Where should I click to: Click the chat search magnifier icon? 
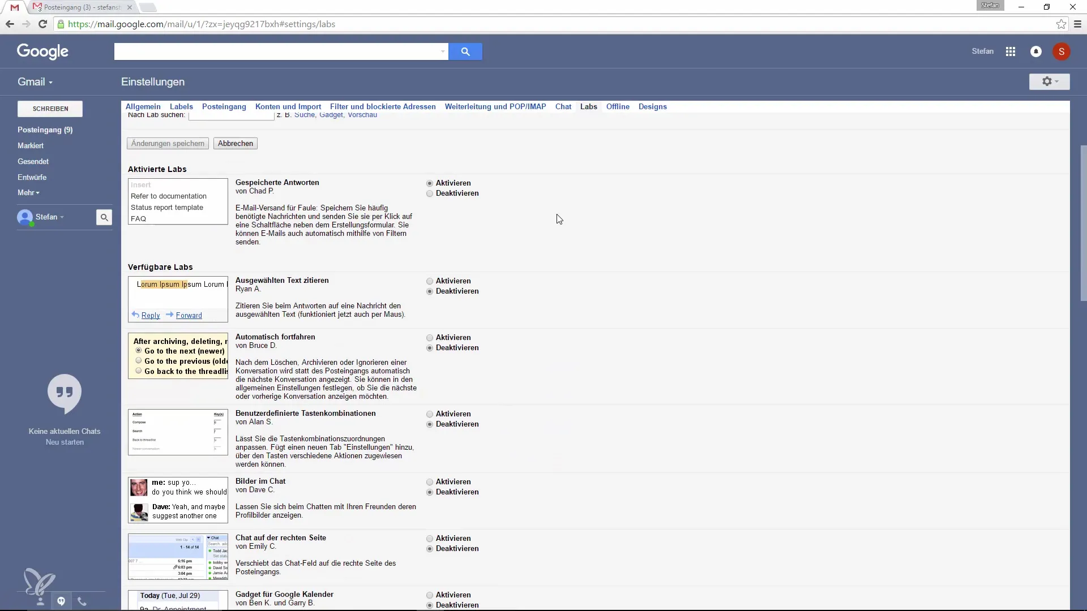coord(104,217)
